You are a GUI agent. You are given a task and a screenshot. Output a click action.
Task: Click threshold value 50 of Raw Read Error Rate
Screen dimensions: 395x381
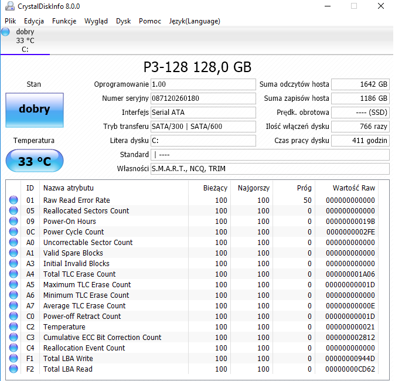[308, 200]
